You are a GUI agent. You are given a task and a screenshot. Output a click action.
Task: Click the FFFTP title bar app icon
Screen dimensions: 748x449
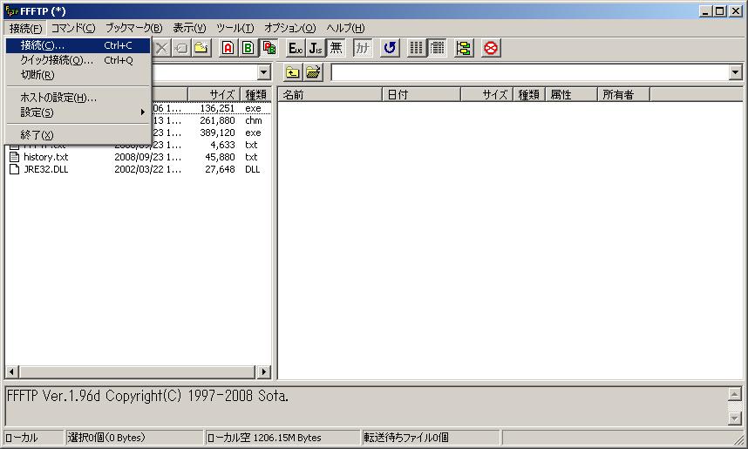(x=10, y=10)
